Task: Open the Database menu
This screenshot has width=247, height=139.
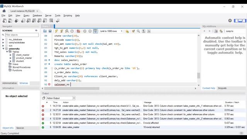Action: coord(37,15)
